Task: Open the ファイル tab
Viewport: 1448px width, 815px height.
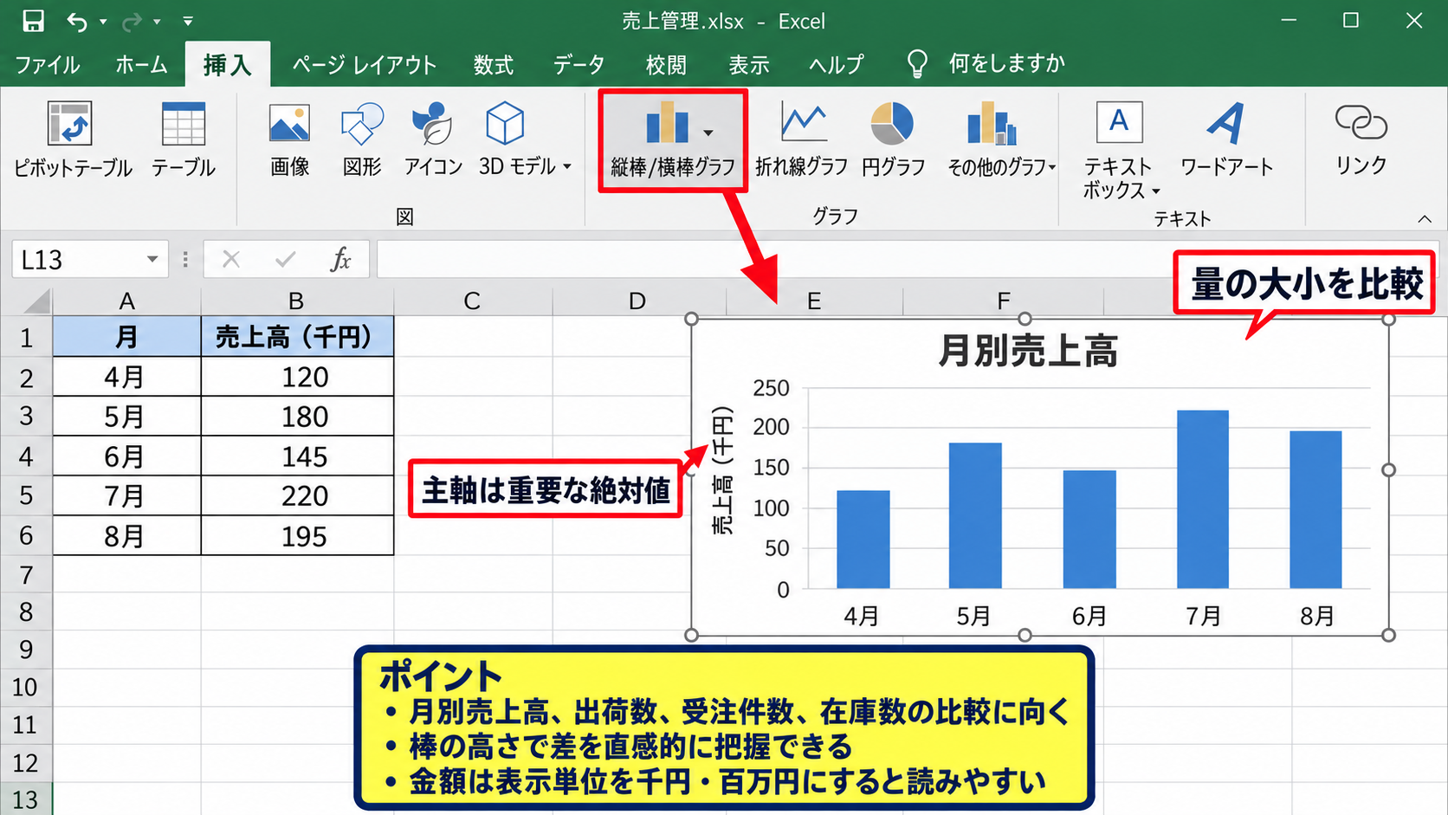Action: (x=48, y=65)
